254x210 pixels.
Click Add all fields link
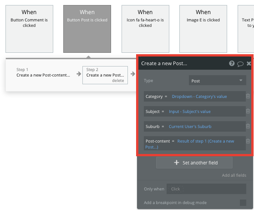point(234,175)
